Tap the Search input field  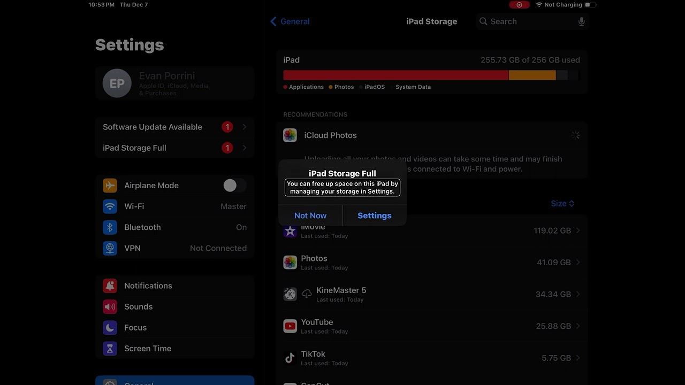tap(532, 21)
